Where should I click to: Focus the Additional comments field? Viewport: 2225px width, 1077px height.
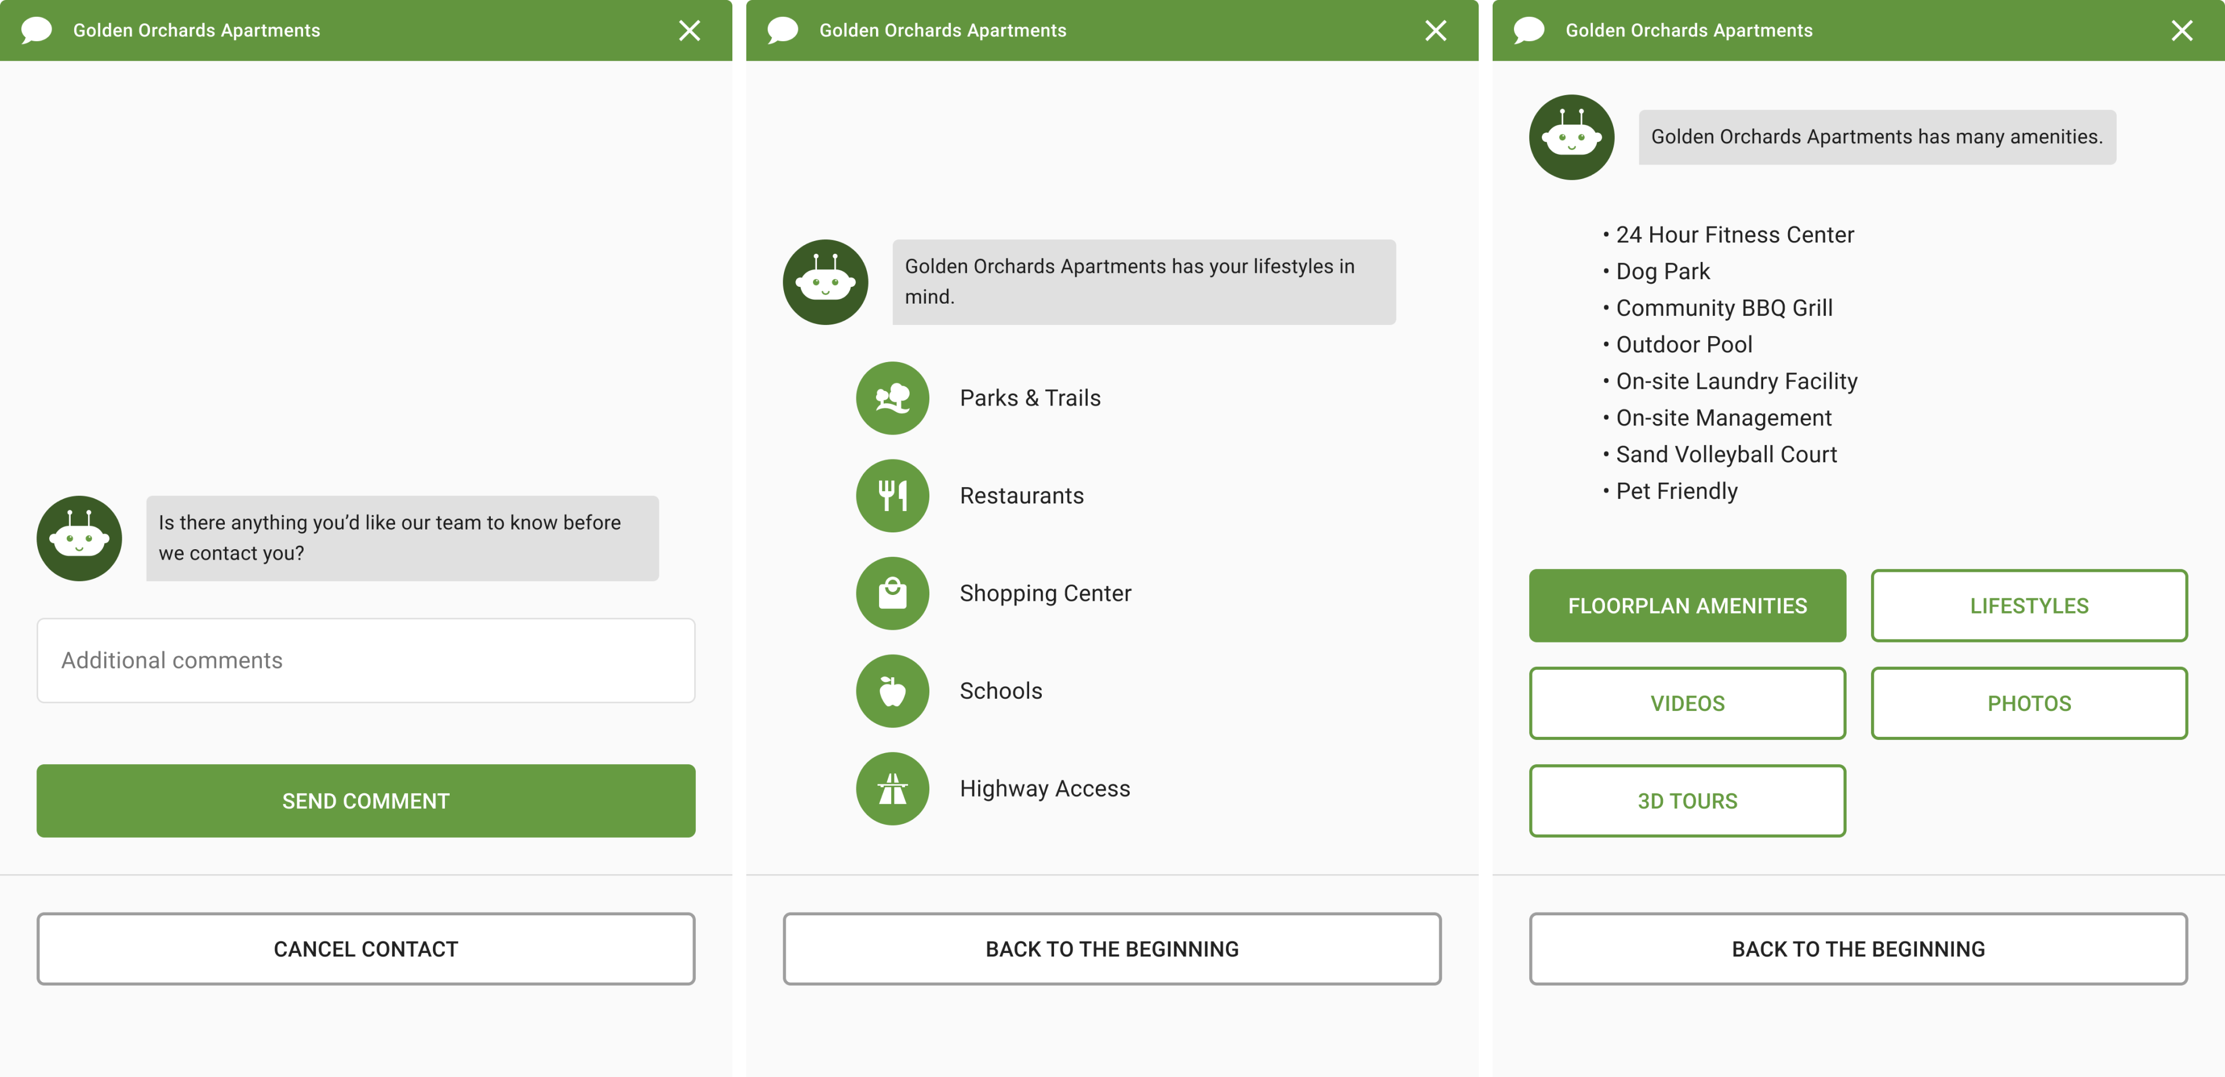coord(366,660)
